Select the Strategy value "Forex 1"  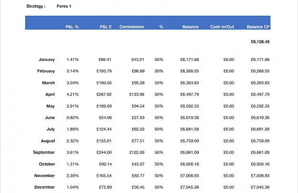tap(64, 6)
